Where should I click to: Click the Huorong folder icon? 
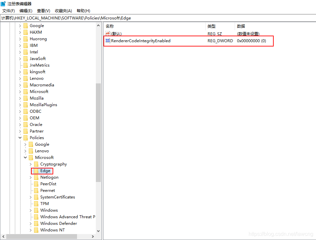pyautogui.click(x=25, y=39)
